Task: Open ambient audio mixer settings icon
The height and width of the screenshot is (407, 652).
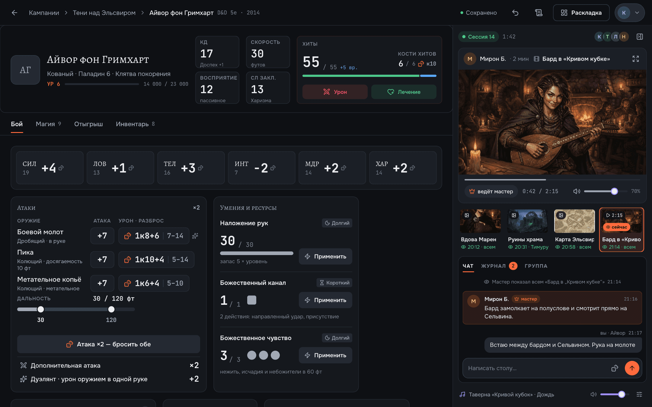Action: click(x=639, y=394)
